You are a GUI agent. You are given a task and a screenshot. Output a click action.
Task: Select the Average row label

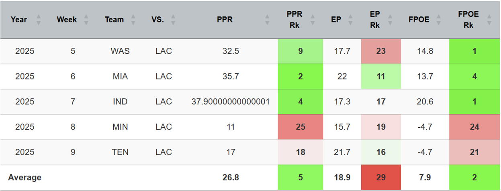coord(25,177)
